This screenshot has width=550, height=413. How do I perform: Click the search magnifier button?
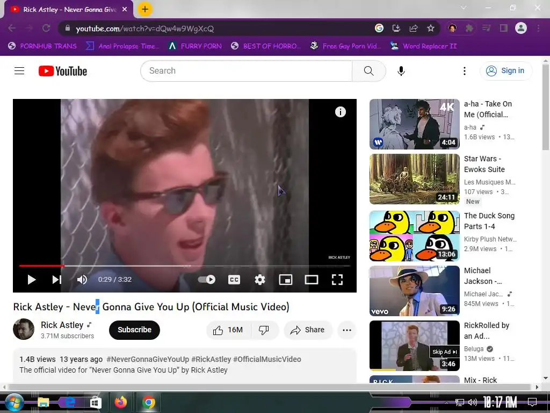368,71
